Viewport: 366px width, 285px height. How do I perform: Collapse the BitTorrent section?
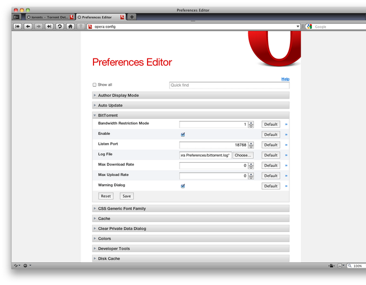tap(191, 115)
